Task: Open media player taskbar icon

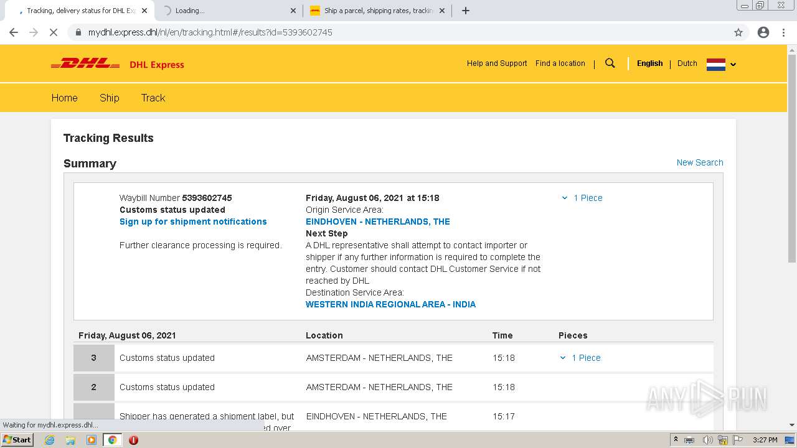Action: point(92,440)
